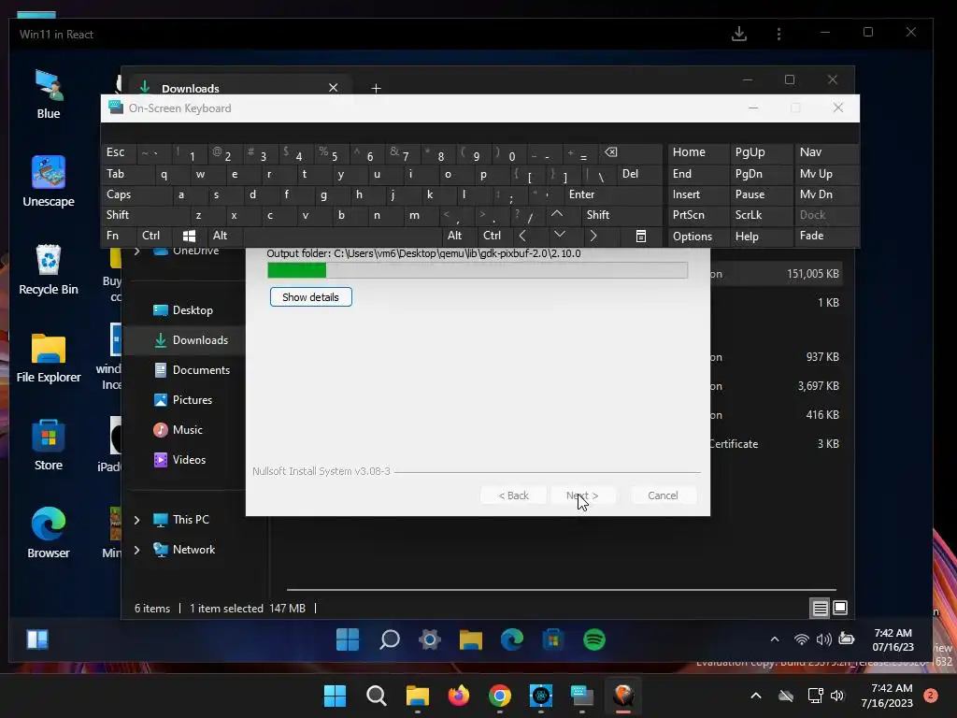The width and height of the screenshot is (957, 718).
Task: Open the React app icon on host taskbar
Action: click(x=541, y=696)
